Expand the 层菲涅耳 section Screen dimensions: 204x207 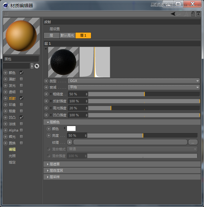56,170
